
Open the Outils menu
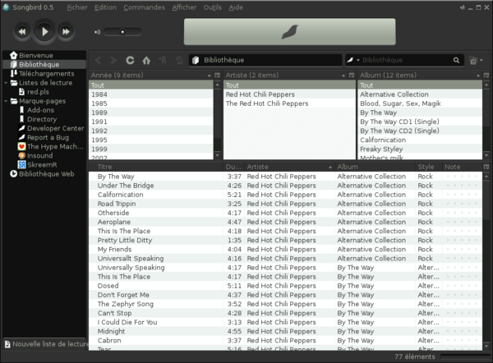click(213, 7)
